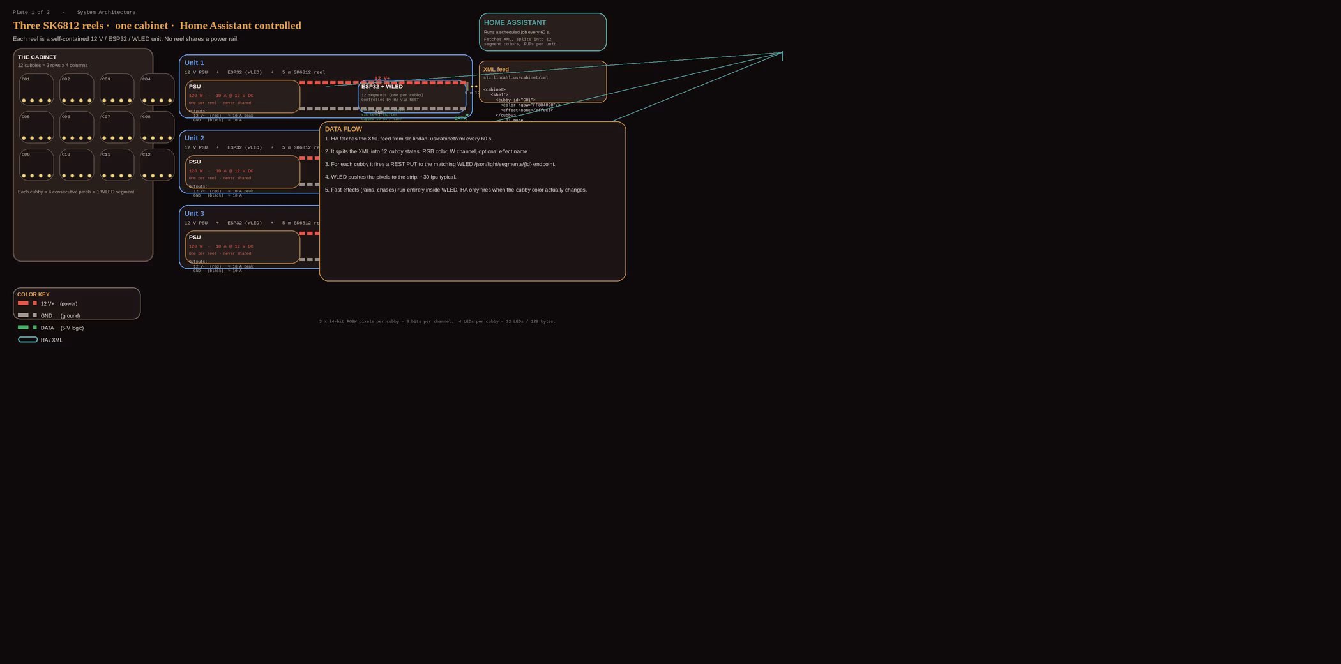Select the Home Assistant box heading
The width and height of the screenshot is (1341, 664).
pos(515,23)
